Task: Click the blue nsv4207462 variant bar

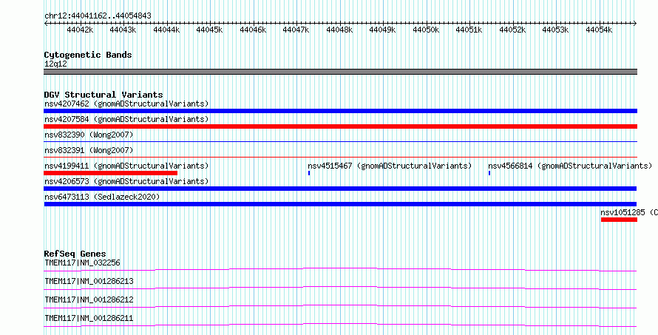Action: click(340, 111)
